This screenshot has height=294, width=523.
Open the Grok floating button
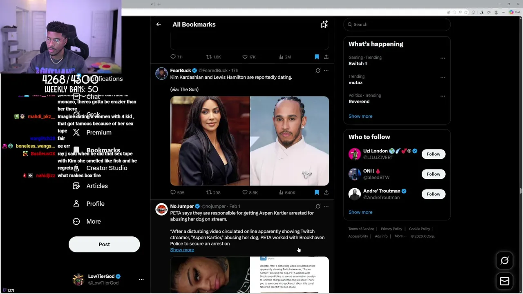[505, 261]
